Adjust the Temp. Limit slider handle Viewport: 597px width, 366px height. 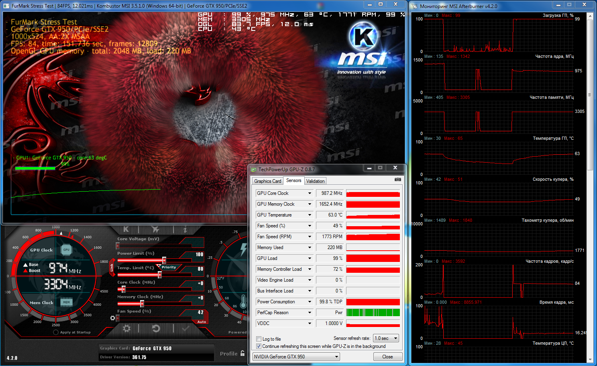coord(160,275)
